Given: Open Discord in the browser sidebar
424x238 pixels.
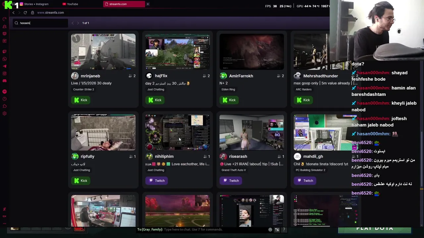Looking at the screenshot, I should tap(5, 81).
